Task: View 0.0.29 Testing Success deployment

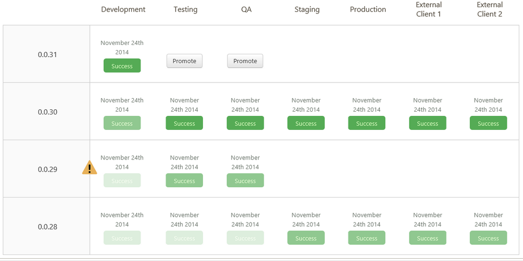Action: point(184,181)
